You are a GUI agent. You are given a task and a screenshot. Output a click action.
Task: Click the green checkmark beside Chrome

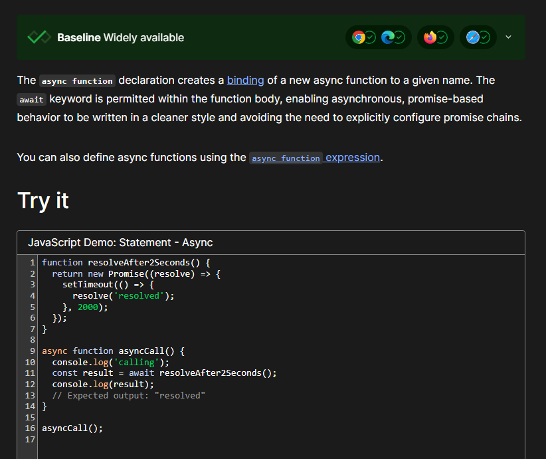pyautogui.click(x=371, y=37)
